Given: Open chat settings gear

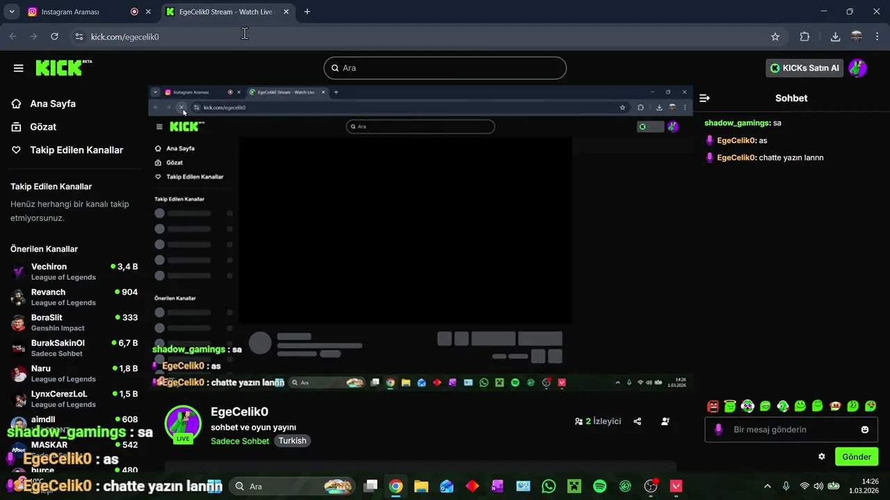Looking at the screenshot, I should click(822, 457).
